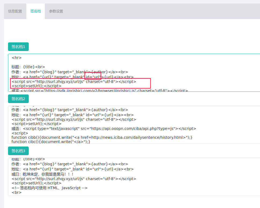Viewport: 260px width, 208px height.
Task: Click the 标题 {title} line in 签名档1
Action: (28, 67)
